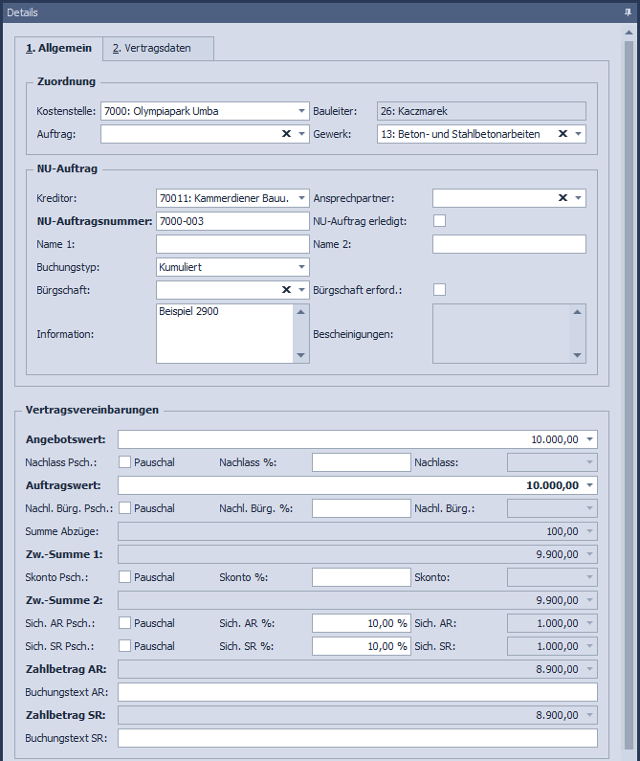Clear the Gewerk selection with X
Image resolution: width=640 pixels, height=761 pixels.
tap(563, 134)
